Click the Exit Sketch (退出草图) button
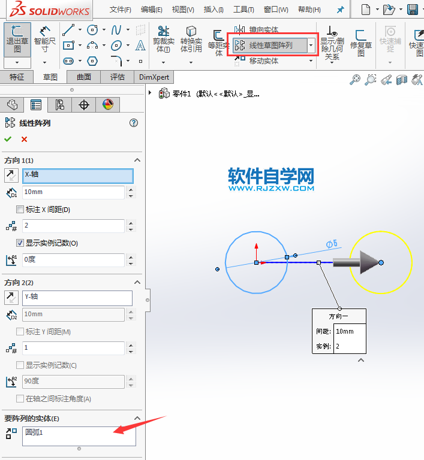This screenshot has height=460, width=424. tap(17, 40)
